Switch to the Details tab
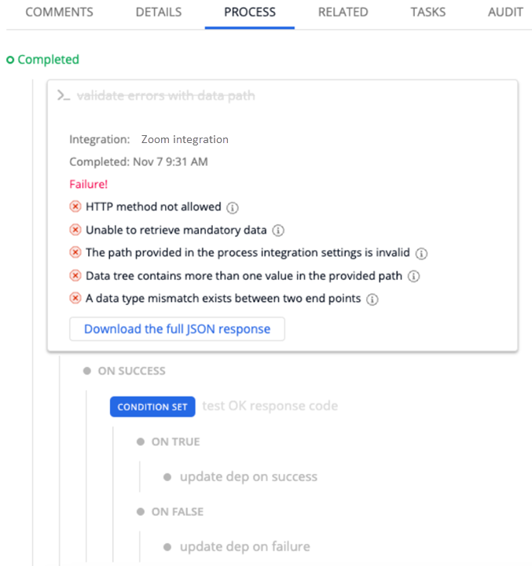Image resolution: width=532 pixels, height=566 pixels. tap(158, 13)
